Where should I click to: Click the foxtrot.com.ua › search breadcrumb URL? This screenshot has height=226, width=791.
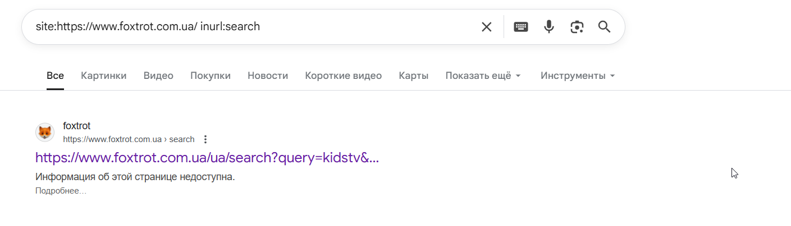129,139
